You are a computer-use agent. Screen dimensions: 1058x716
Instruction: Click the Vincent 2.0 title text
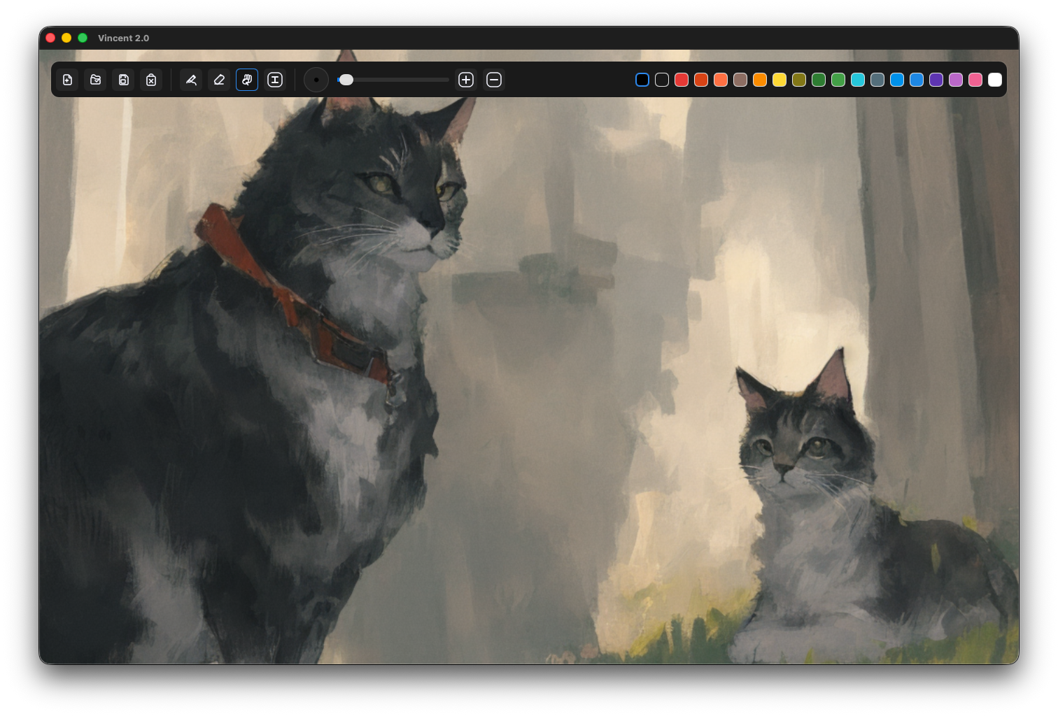click(123, 38)
